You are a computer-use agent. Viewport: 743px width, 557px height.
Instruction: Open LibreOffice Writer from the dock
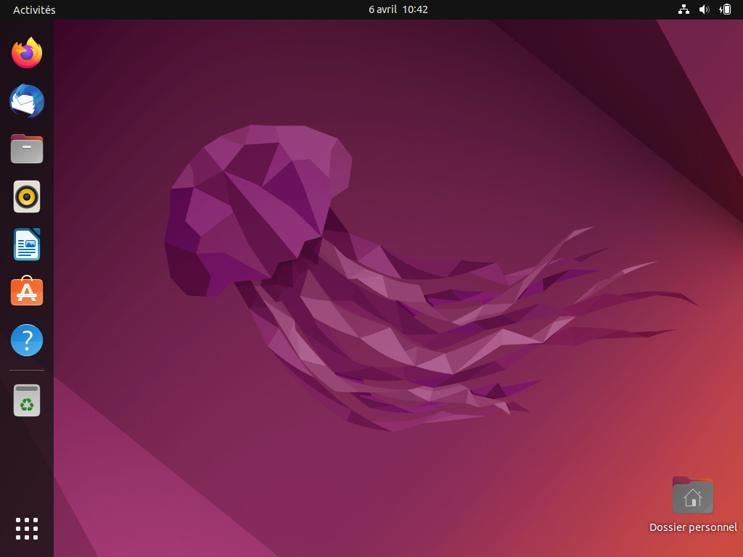click(27, 244)
